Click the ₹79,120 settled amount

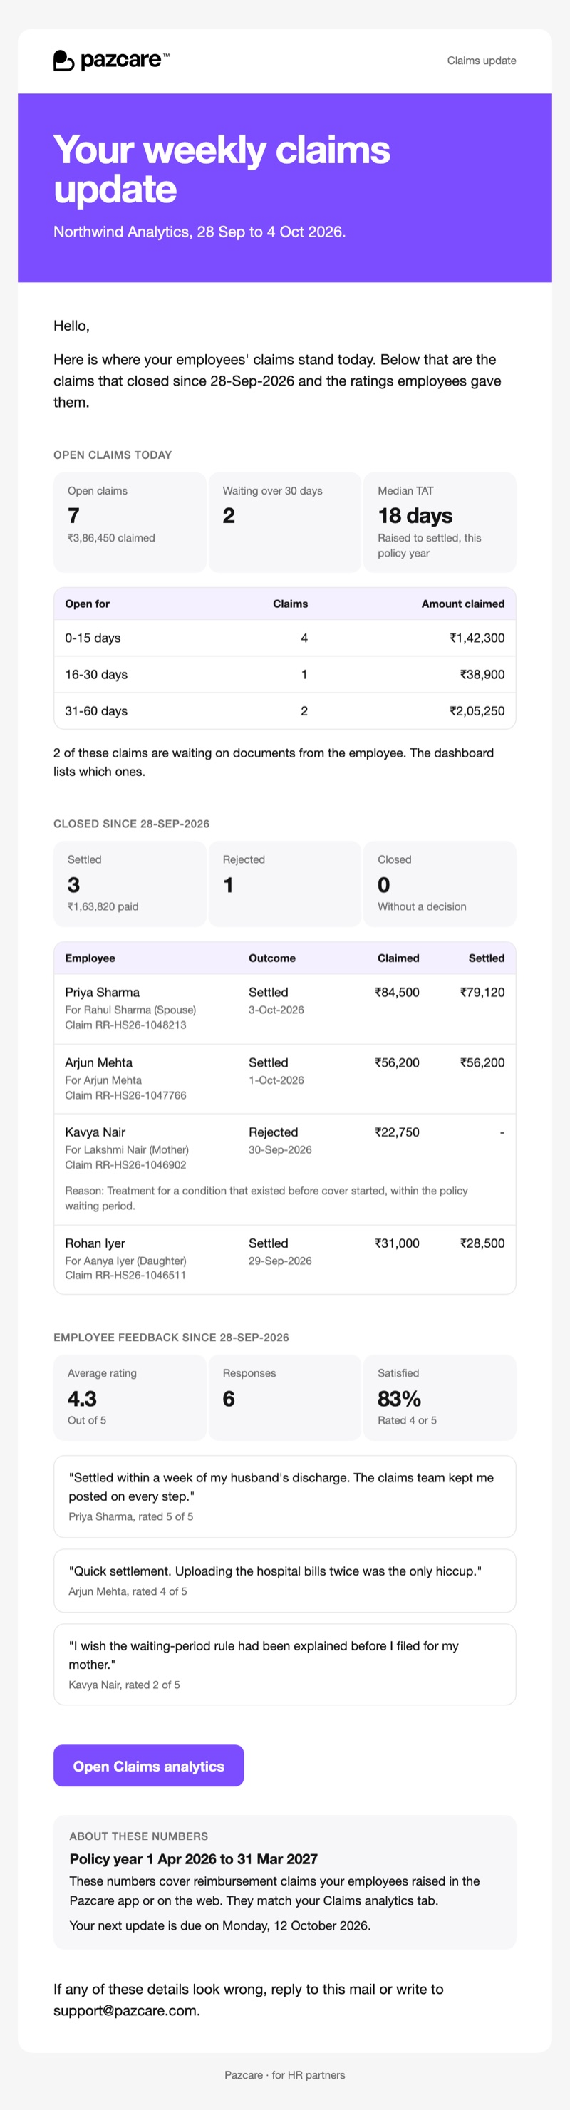pyautogui.click(x=482, y=993)
